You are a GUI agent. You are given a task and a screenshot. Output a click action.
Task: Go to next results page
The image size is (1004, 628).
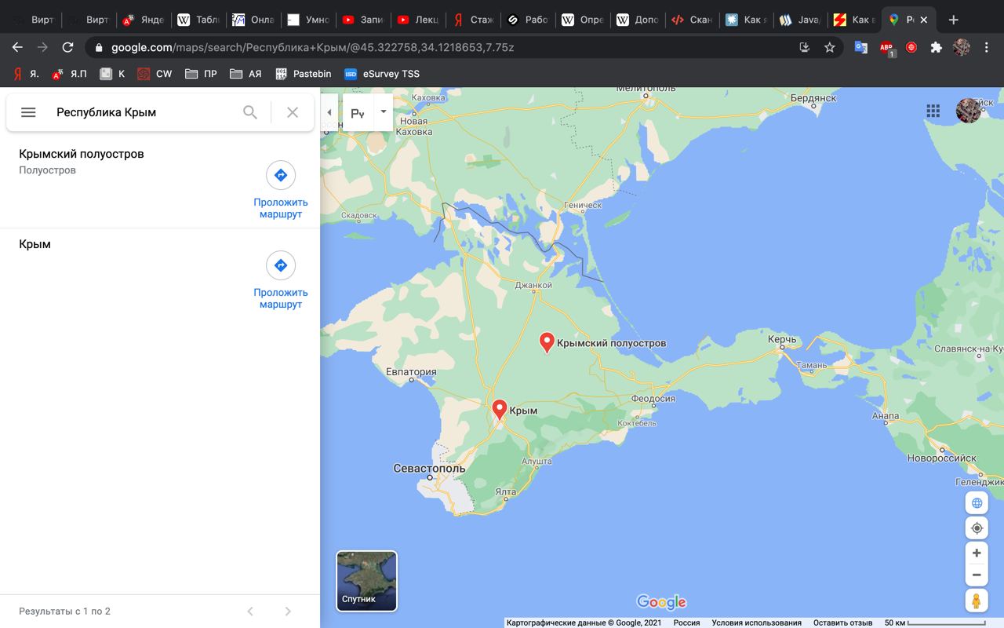288,612
